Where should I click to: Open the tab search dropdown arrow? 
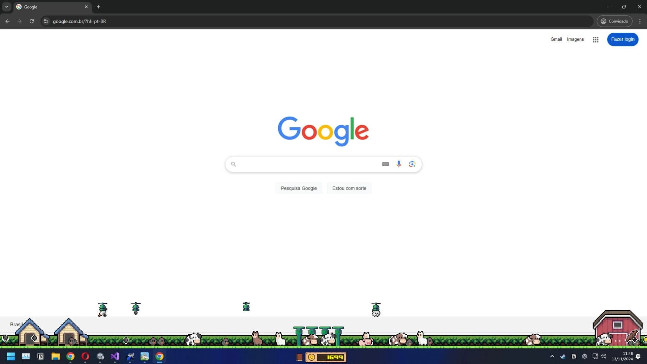6,6
